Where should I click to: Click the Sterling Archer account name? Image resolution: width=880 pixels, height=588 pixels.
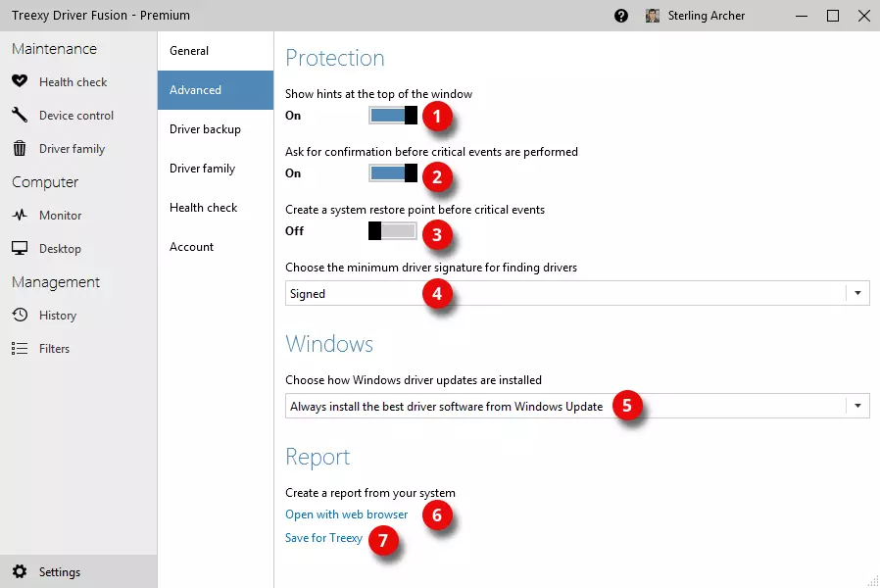pyautogui.click(x=707, y=16)
